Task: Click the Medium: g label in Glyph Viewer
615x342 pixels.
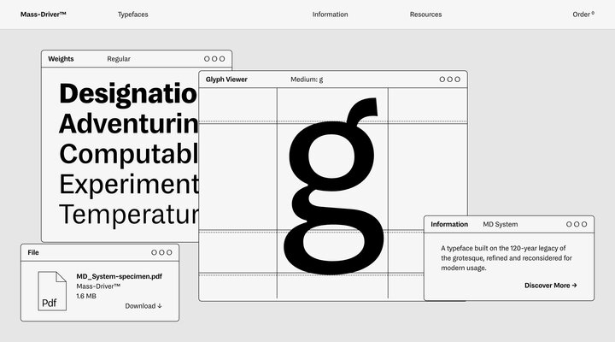Action: point(307,79)
